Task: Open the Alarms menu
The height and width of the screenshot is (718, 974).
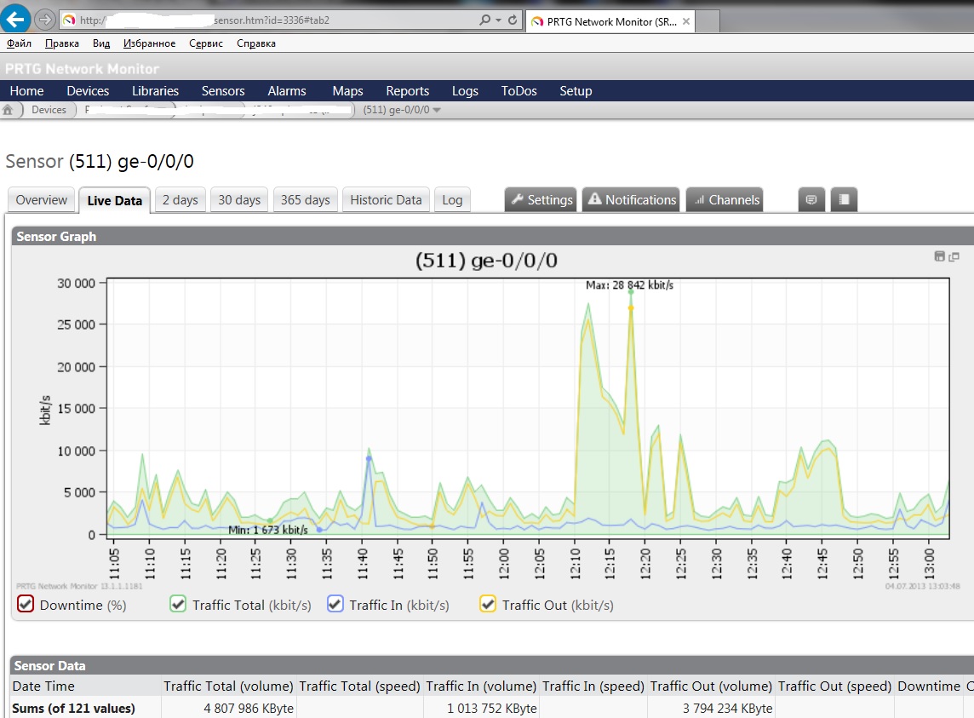Action: (x=287, y=91)
